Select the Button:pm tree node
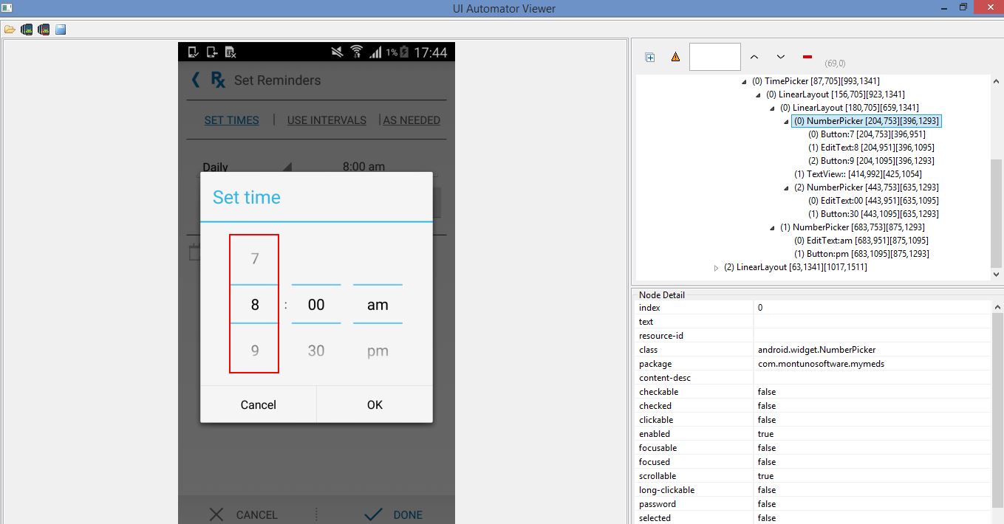The image size is (1004, 524). [x=861, y=254]
